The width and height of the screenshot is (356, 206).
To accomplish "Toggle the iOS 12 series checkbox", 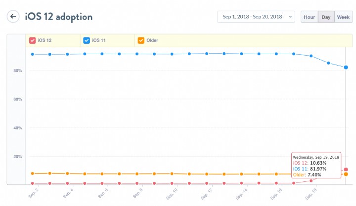I will pyautogui.click(x=33, y=40).
